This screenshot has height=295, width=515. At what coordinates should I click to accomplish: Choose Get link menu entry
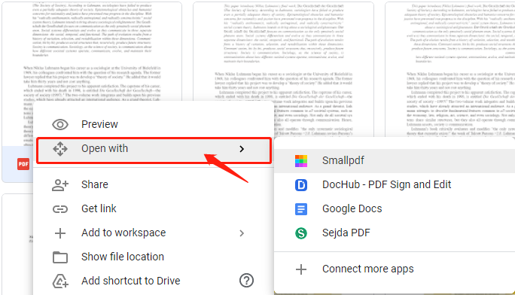[x=153, y=208]
